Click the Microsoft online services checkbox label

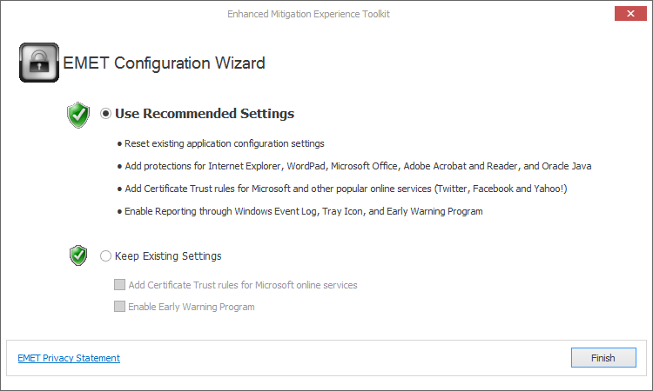click(243, 285)
